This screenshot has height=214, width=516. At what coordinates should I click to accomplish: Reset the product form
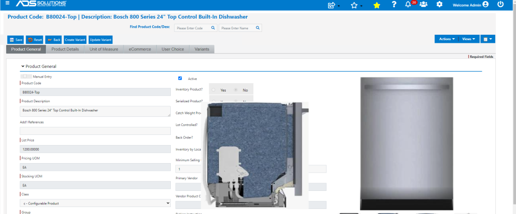point(35,40)
